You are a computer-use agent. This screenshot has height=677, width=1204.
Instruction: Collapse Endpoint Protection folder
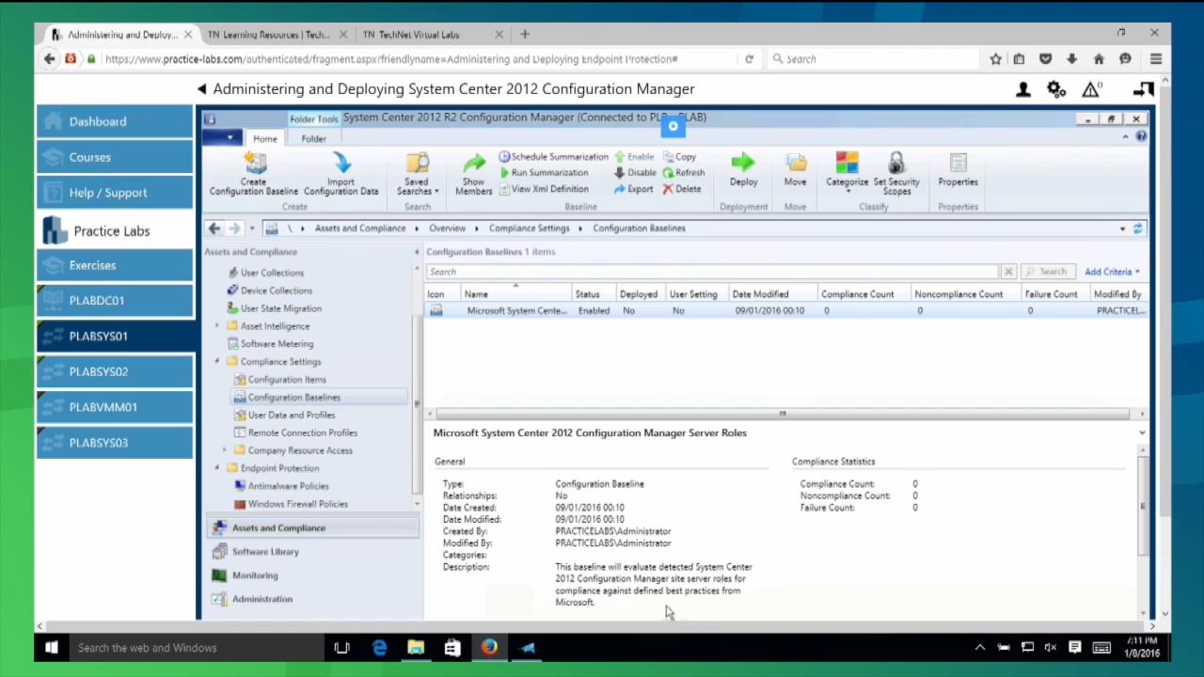[217, 468]
